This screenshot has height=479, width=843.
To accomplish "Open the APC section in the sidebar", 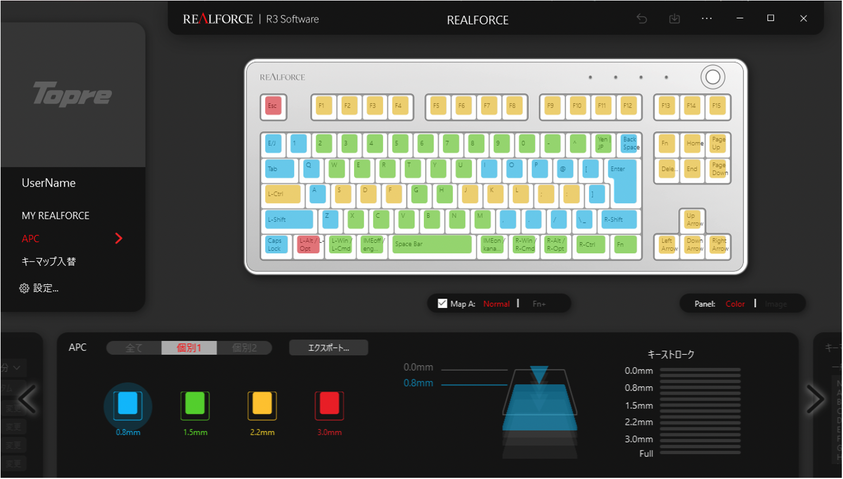I will (31, 239).
